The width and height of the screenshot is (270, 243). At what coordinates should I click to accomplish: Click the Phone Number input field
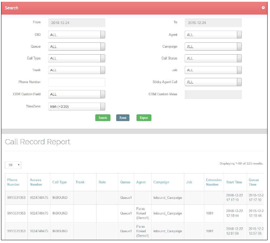pos(77,82)
